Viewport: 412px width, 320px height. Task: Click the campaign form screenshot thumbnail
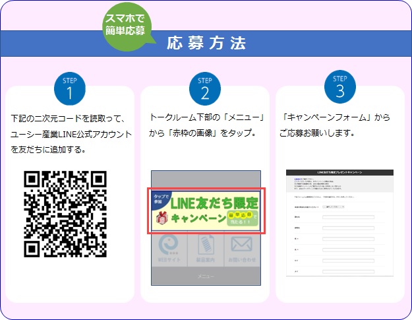[x=339, y=223]
